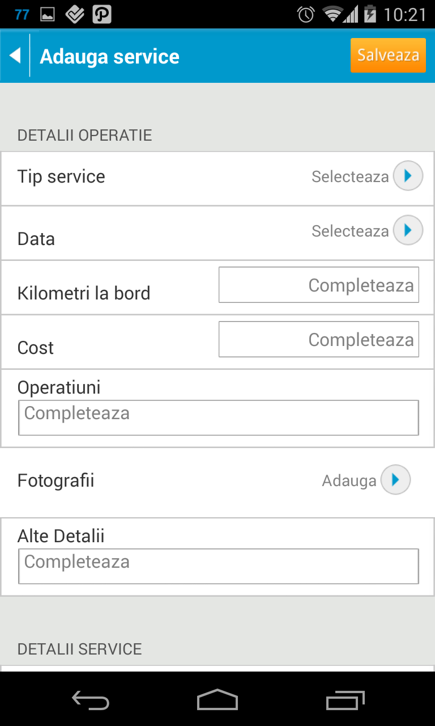
Task: Focus the Kilometri la bord field
Action: click(318, 285)
